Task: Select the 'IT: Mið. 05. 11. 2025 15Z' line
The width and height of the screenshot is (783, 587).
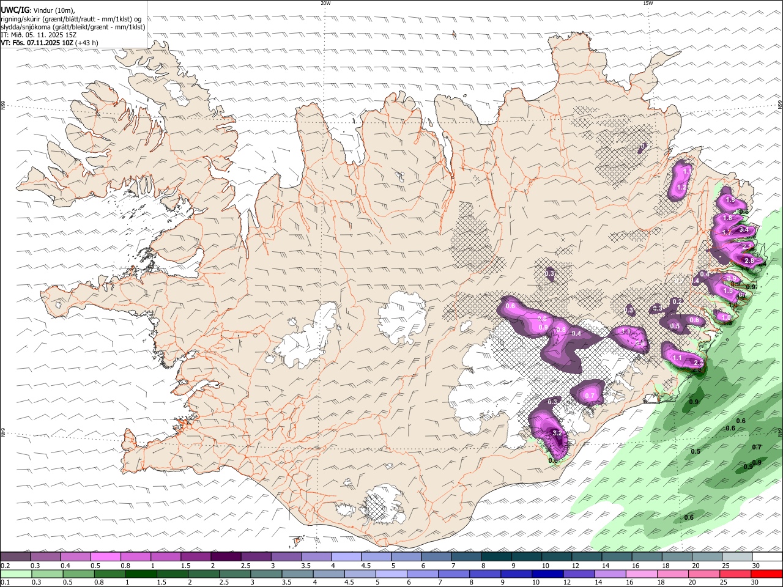Action: point(38,35)
